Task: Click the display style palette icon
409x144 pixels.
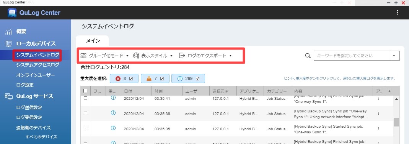Action: 136,55
